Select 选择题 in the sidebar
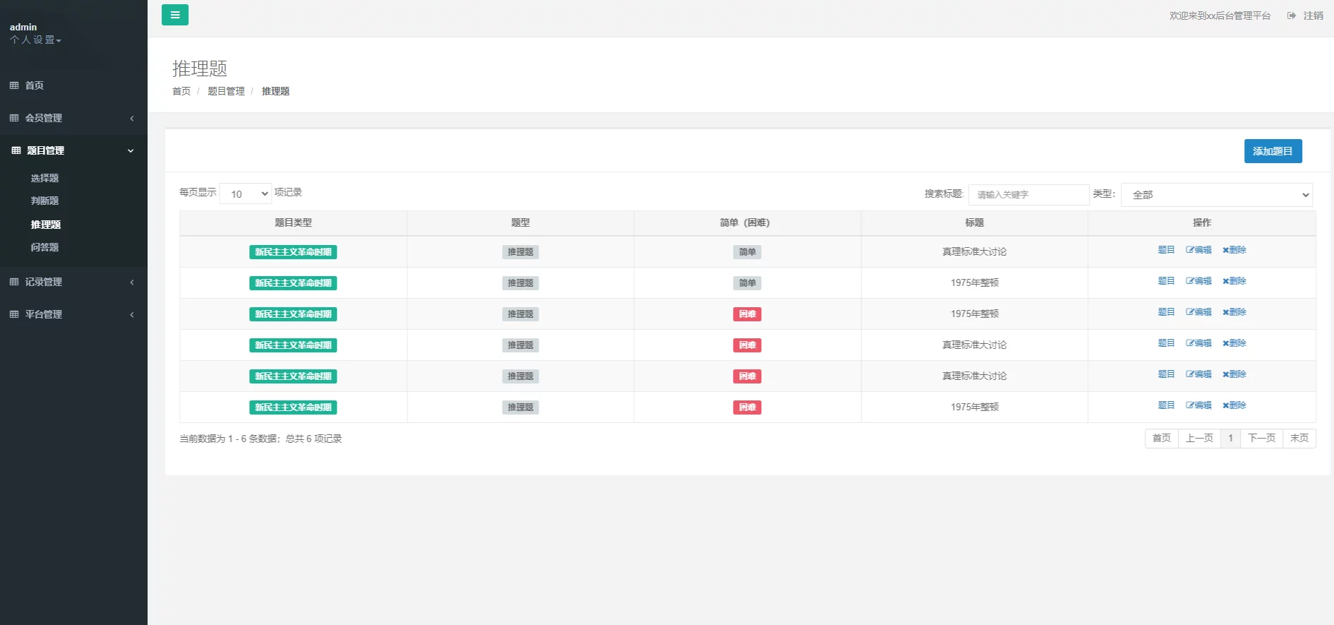Viewport: 1334px width, 625px height. coord(44,178)
